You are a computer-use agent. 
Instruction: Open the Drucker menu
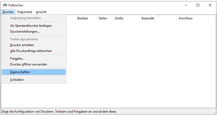pos(8,12)
